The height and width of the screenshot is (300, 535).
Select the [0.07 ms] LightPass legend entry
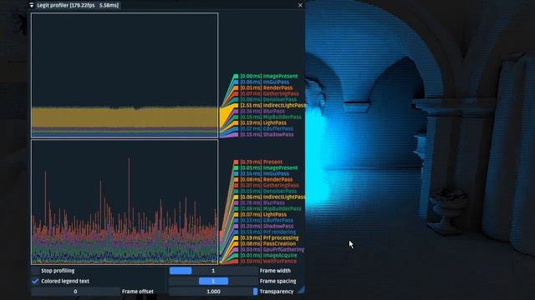pyautogui.click(x=263, y=215)
